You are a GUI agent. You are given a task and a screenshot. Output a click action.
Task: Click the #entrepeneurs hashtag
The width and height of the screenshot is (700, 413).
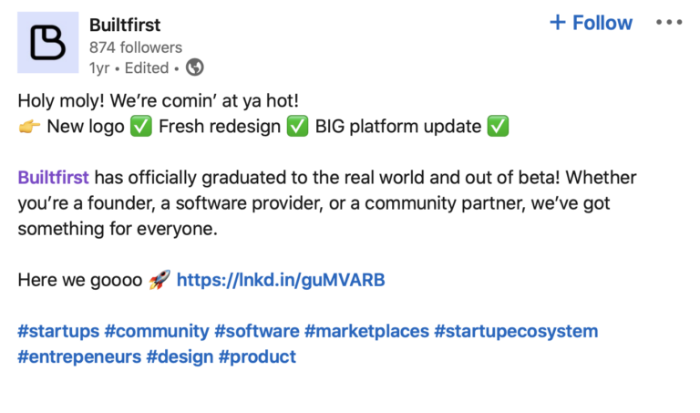[78, 356]
